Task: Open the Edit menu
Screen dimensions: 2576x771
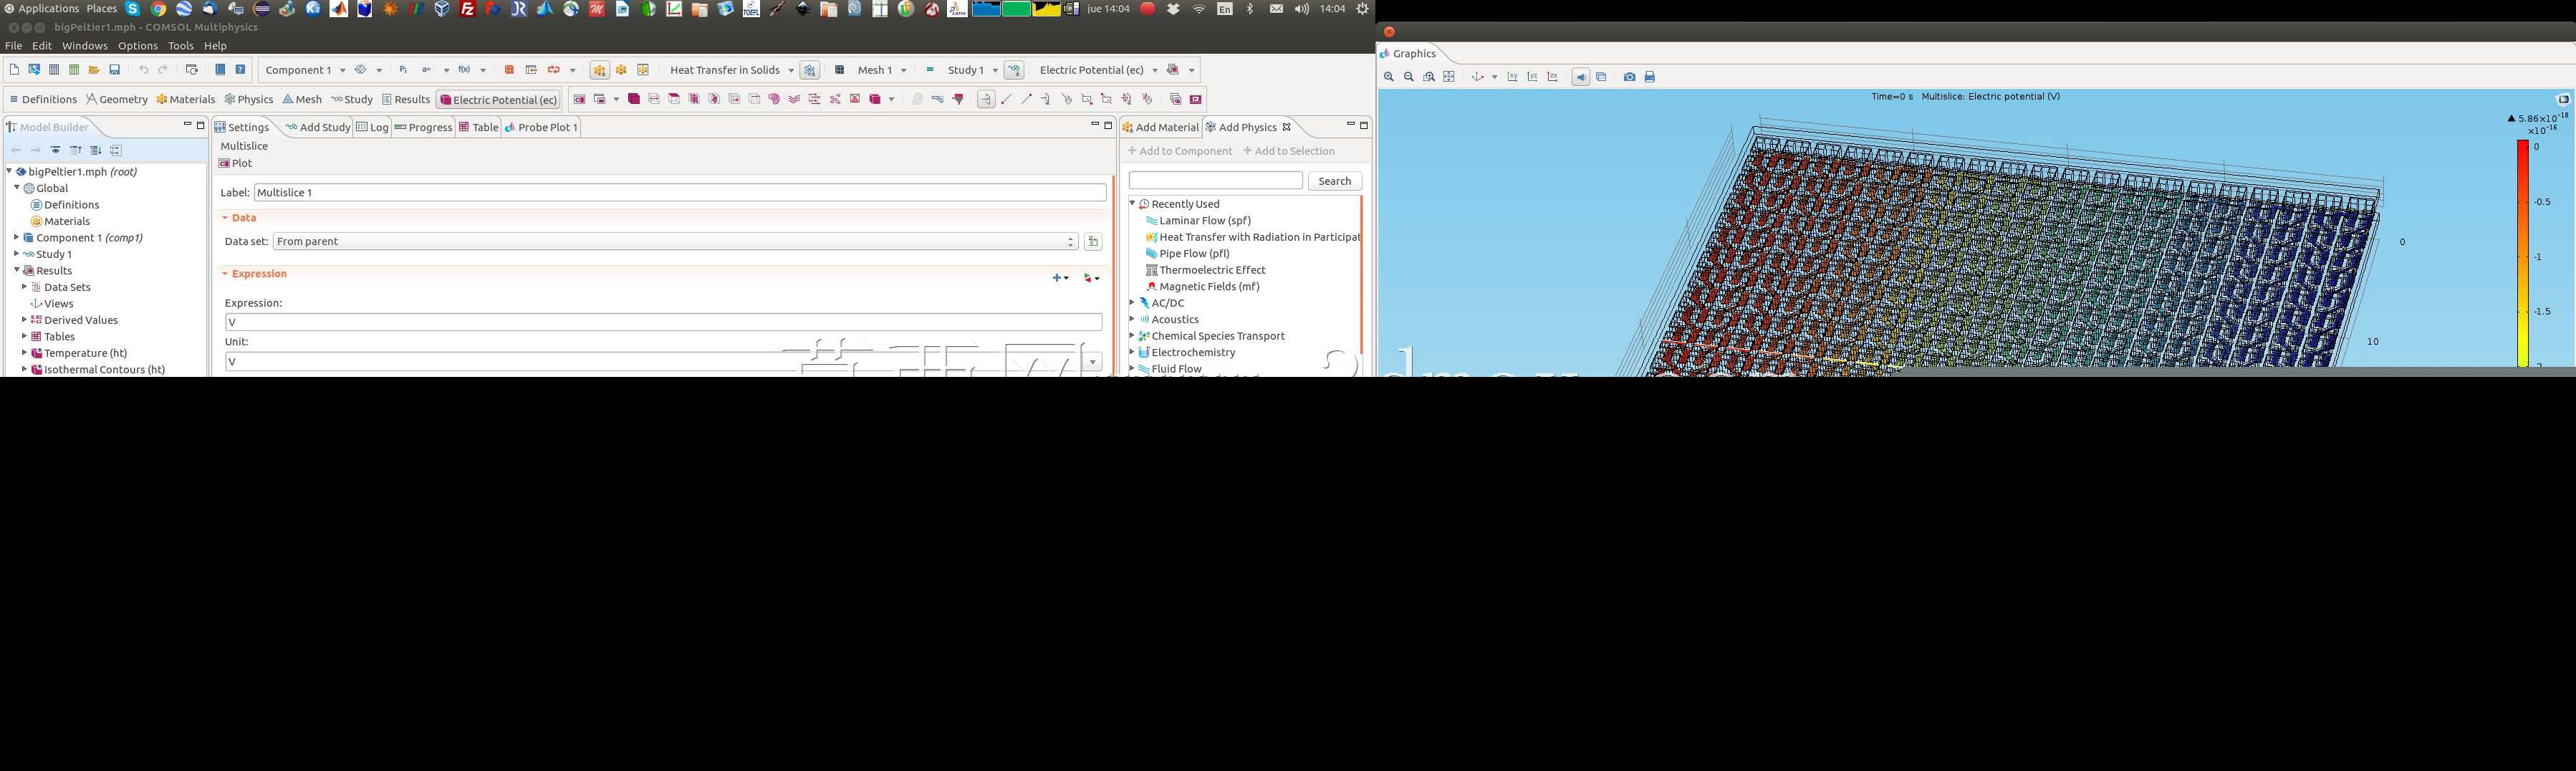Action: click(42, 46)
